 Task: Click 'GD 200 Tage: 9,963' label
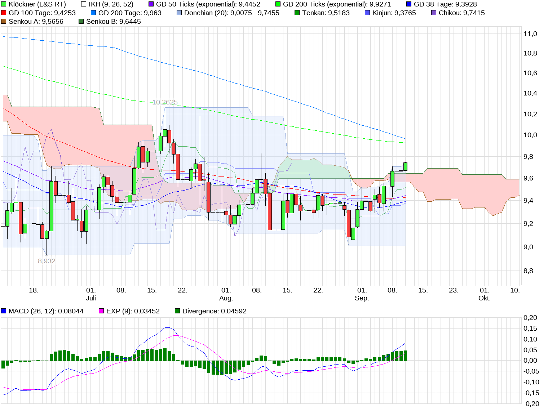click(x=130, y=13)
